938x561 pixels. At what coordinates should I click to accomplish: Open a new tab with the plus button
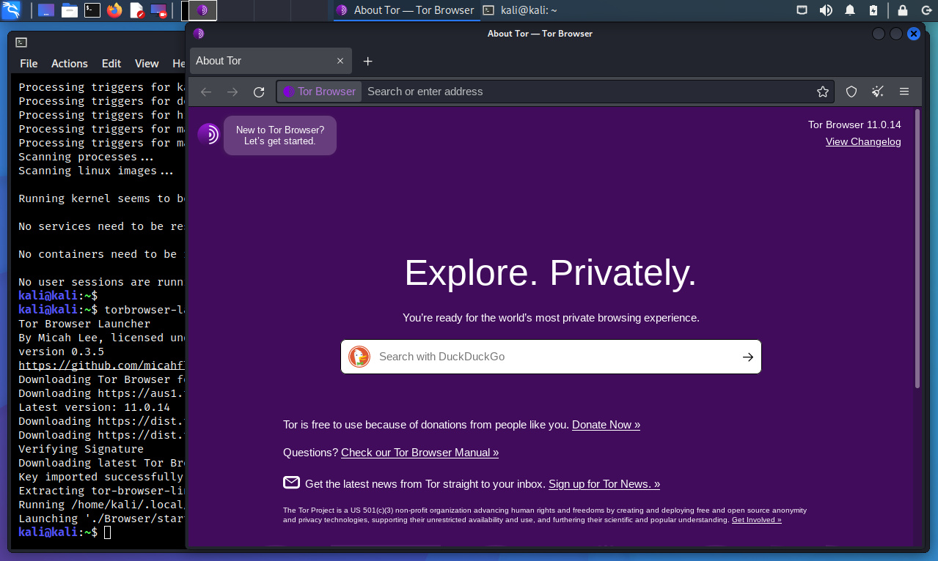tap(368, 61)
